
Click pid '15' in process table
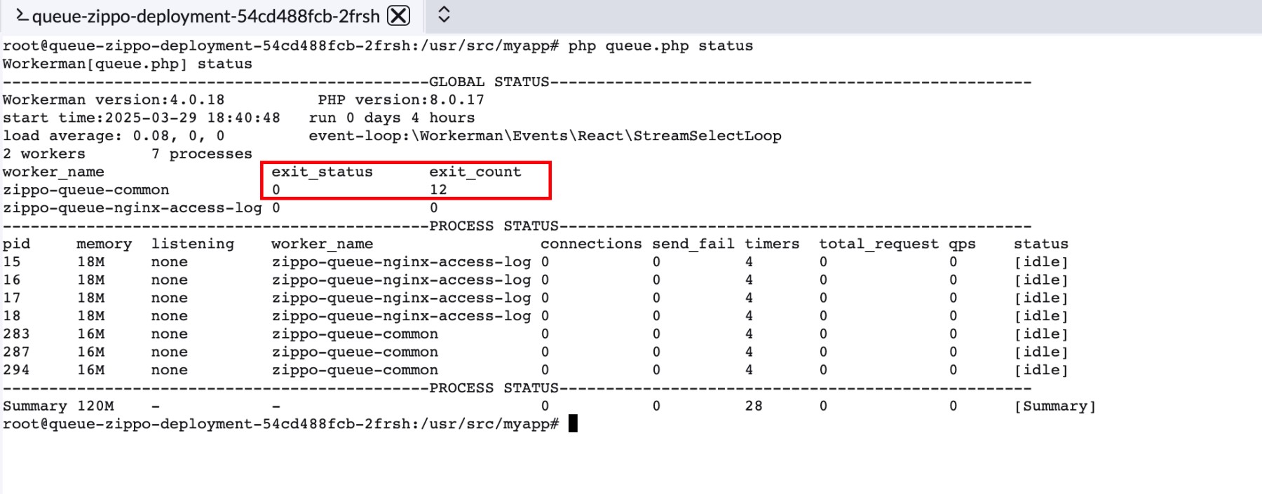(11, 262)
